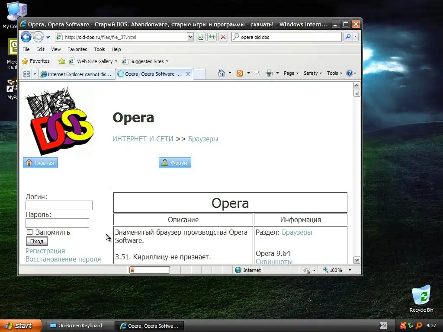
Task: Click the Пароль input field
Action: 57,223
